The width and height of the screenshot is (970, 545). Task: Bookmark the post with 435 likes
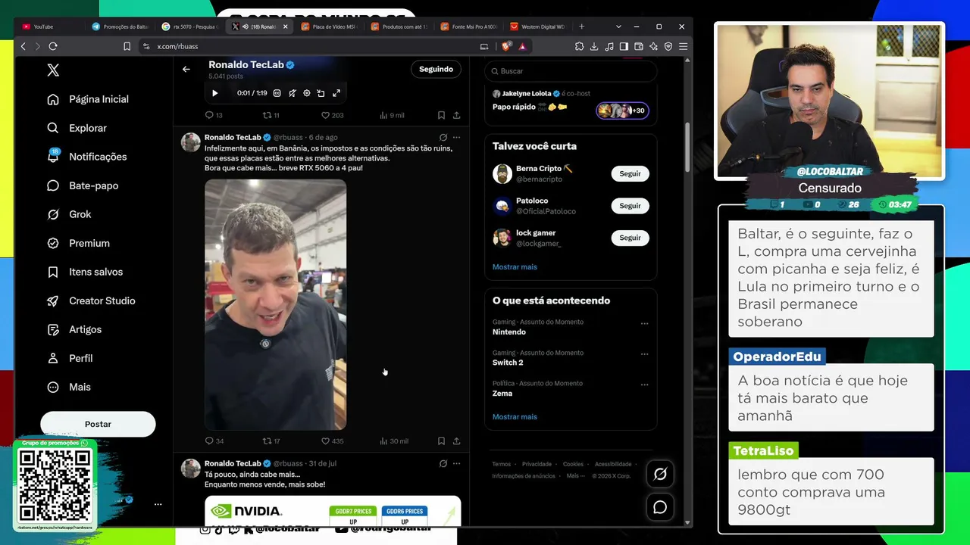[x=441, y=441]
